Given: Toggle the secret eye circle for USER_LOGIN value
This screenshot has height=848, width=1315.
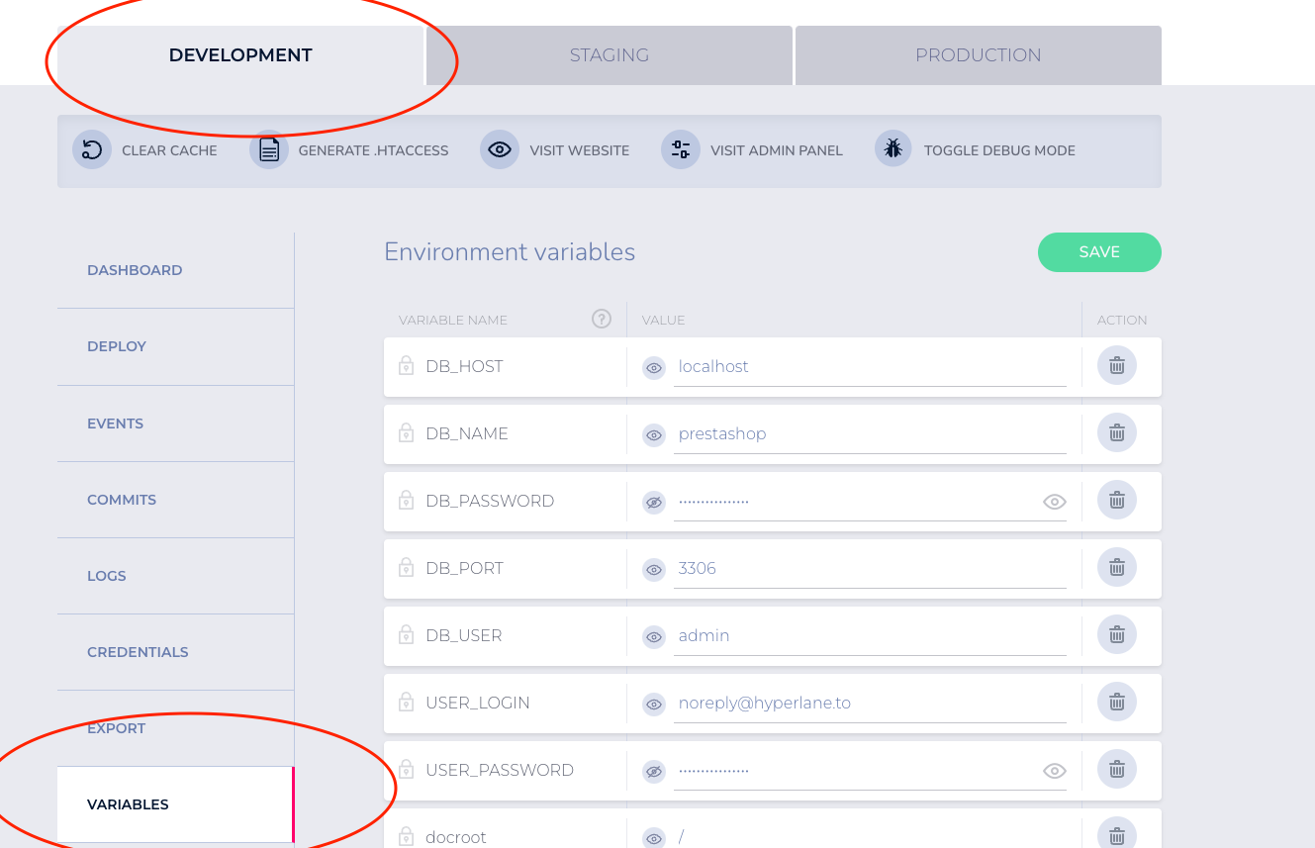Looking at the screenshot, I should point(654,704).
